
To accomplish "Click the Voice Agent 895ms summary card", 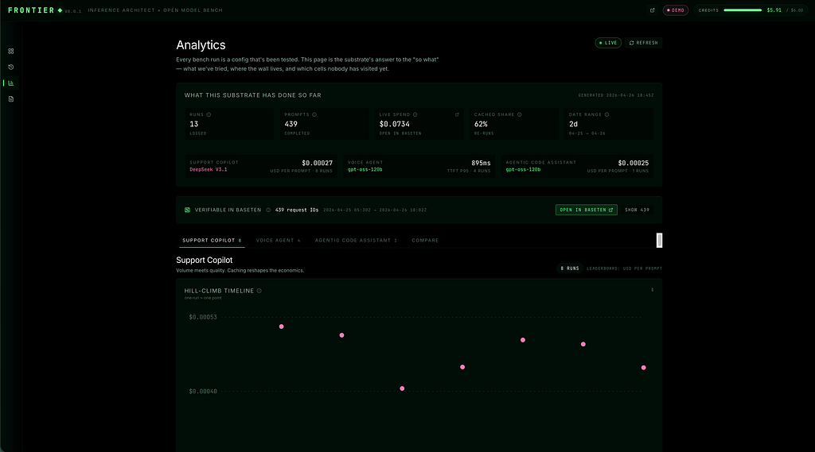I will click(419, 166).
